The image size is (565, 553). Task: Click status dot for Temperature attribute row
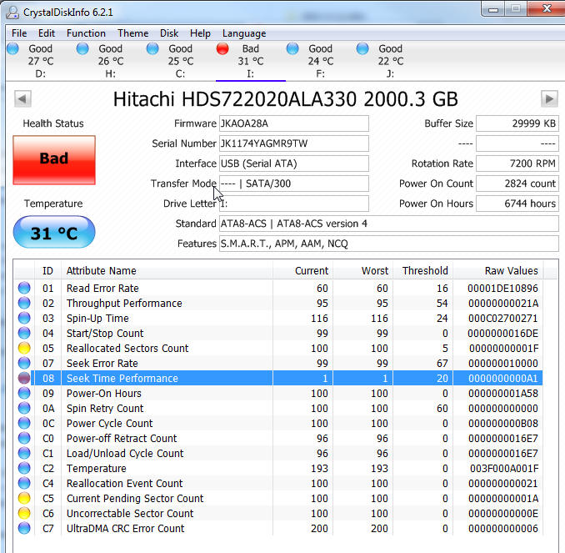pyautogui.click(x=24, y=468)
